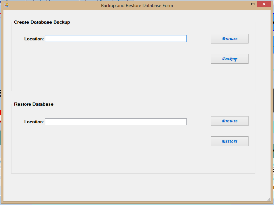274x205 pixels.
Task: Click blank form area beneath Restore Database group
Action: tap(133, 187)
